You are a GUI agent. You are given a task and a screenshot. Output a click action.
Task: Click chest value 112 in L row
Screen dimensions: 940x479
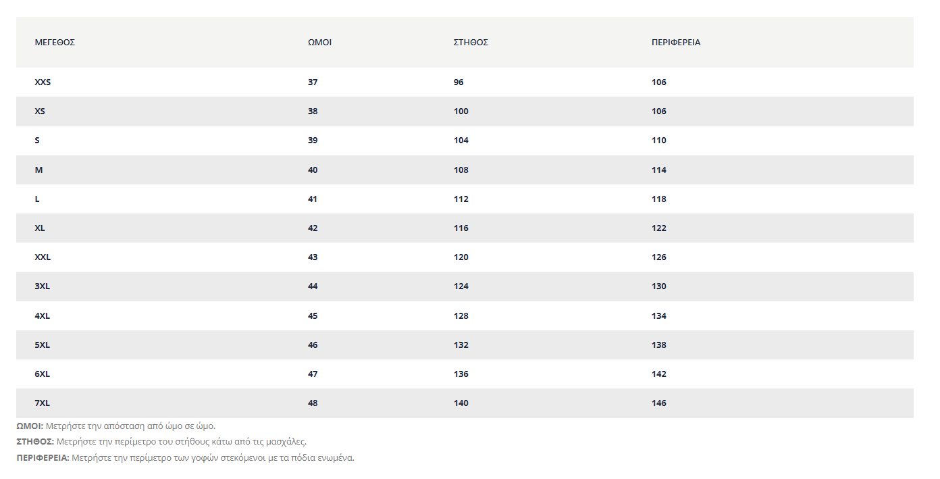(x=461, y=199)
